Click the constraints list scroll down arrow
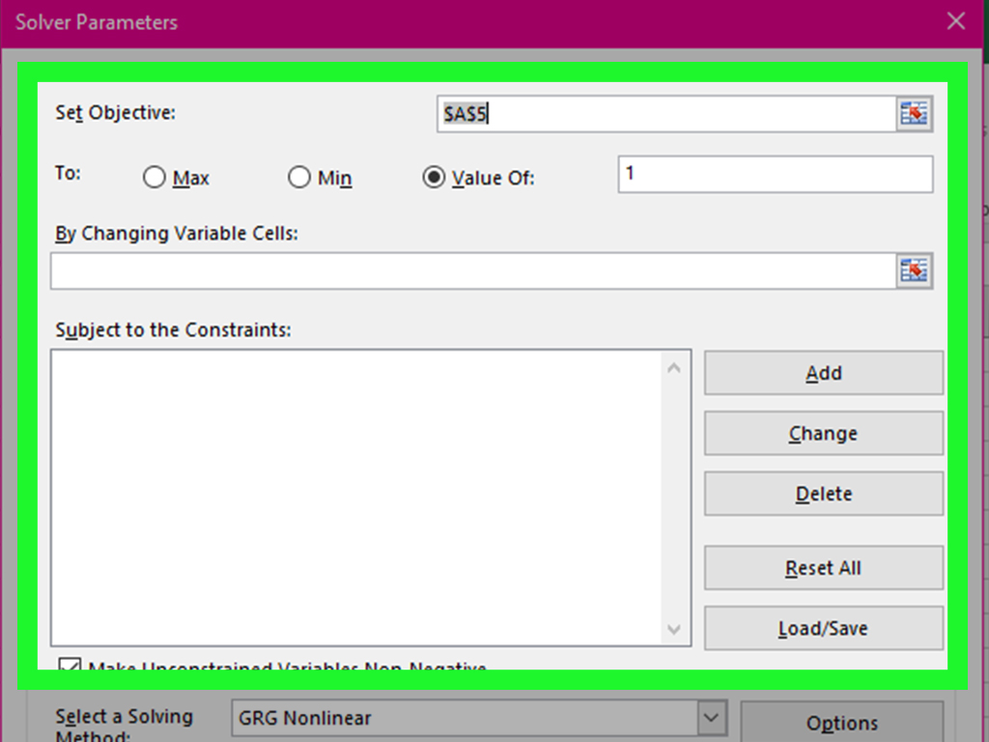 coord(674,629)
